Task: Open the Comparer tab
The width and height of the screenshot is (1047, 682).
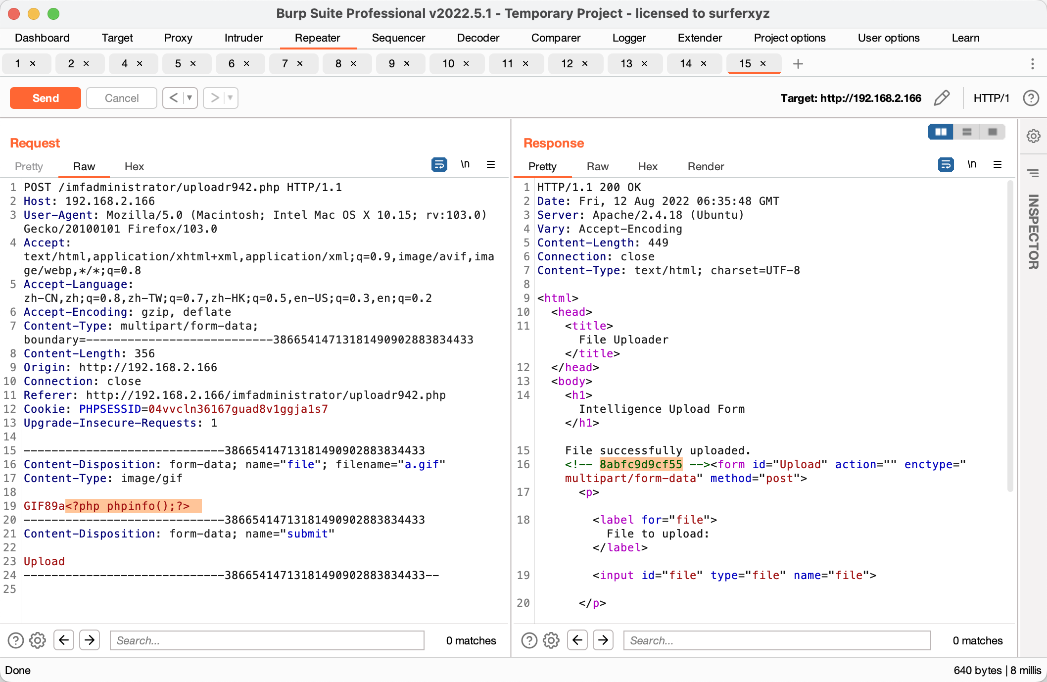Action: (x=556, y=38)
